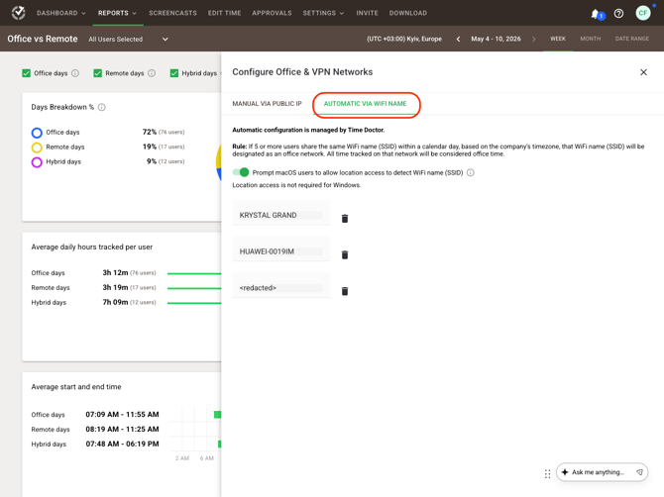The width and height of the screenshot is (664, 497).
Task: Delete the KRYSTAL GRAND WiFi network
Action: (x=345, y=218)
